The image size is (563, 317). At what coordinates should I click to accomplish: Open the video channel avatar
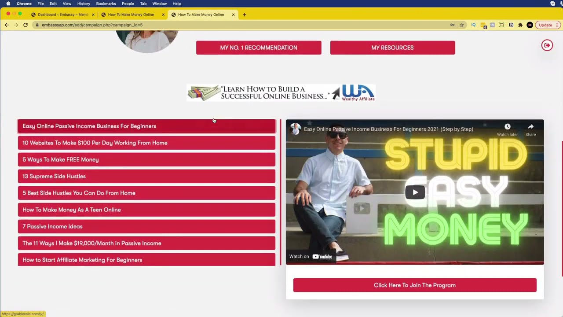point(296,129)
